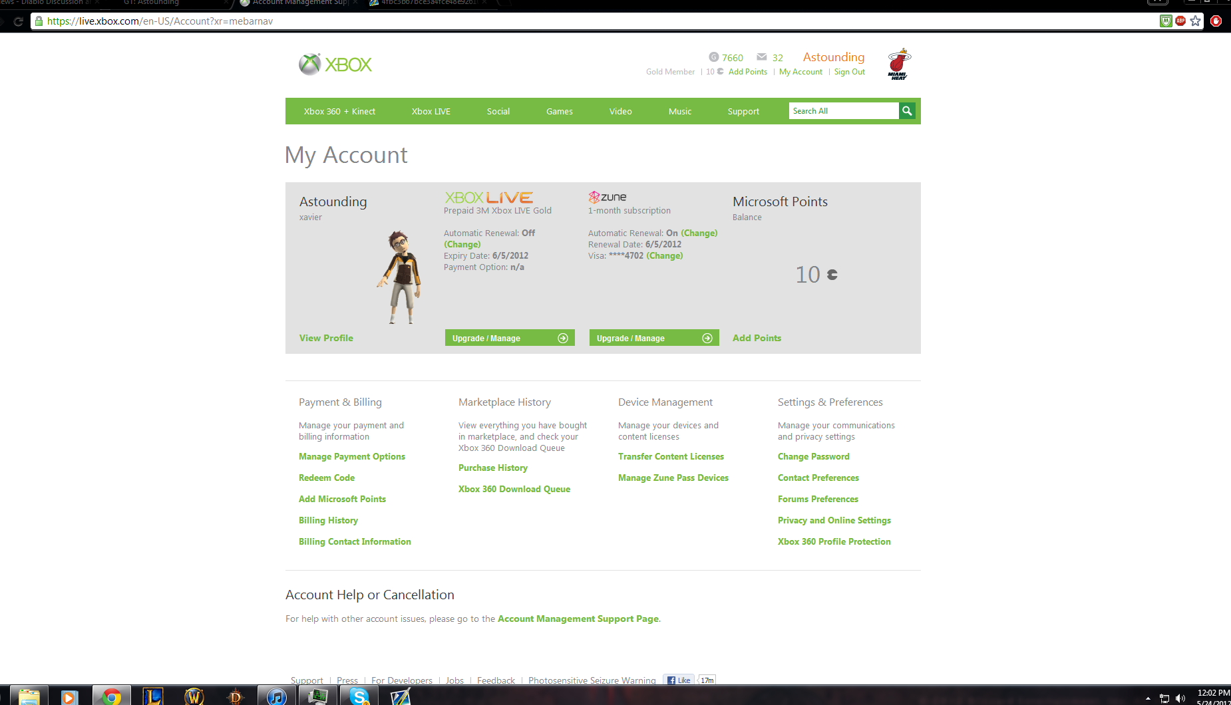Open messages via the envelope icon
Image resolution: width=1231 pixels, height=705 pixels.
point(762,57)
